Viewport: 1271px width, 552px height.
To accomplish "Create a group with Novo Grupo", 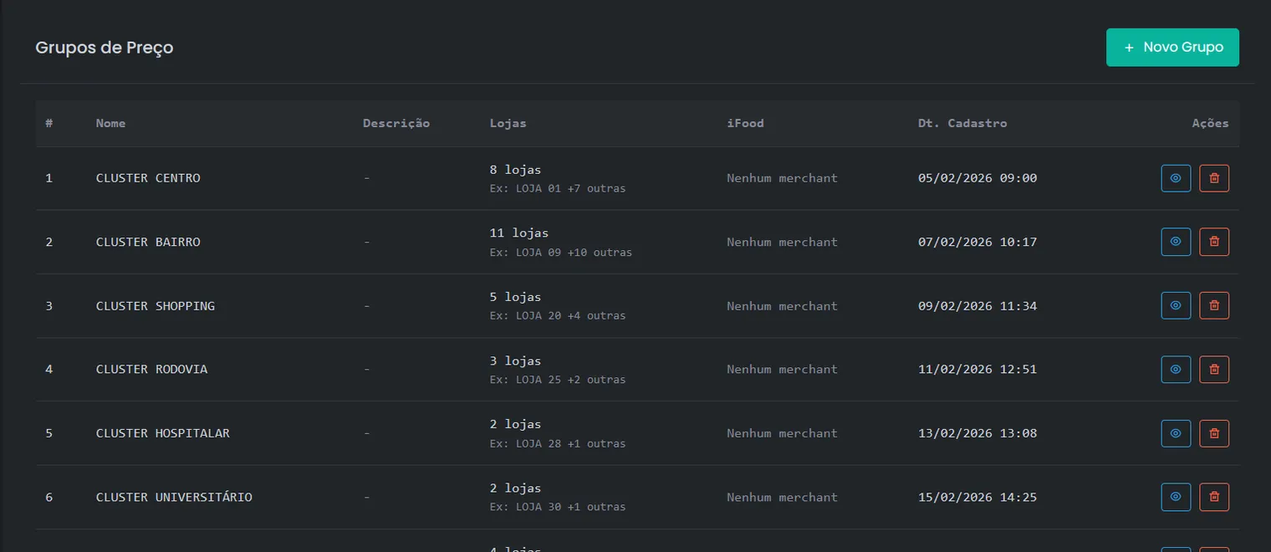I will [1172, 48].
